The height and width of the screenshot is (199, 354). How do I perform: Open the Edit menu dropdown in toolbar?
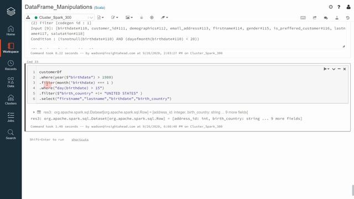tap(114, 17)
